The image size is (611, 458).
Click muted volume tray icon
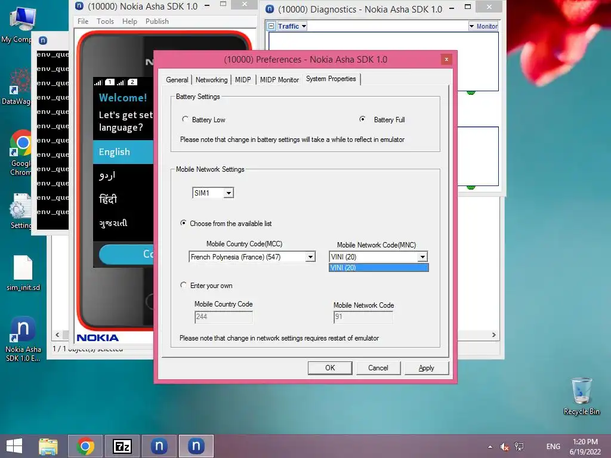pos(504,447)
